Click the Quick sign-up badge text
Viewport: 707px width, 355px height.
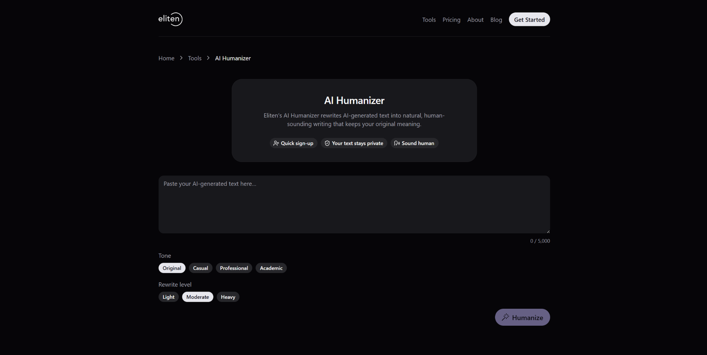pyautogui.click(x=297, y=143)
